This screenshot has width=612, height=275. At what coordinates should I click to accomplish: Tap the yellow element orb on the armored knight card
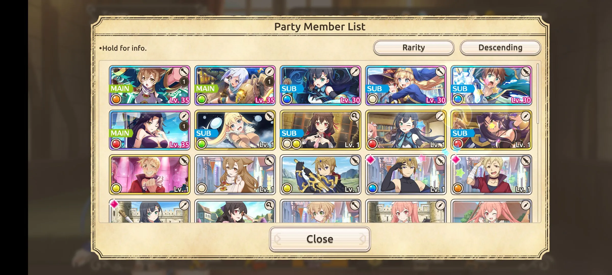pyautogui.click(x=287, y=188)
